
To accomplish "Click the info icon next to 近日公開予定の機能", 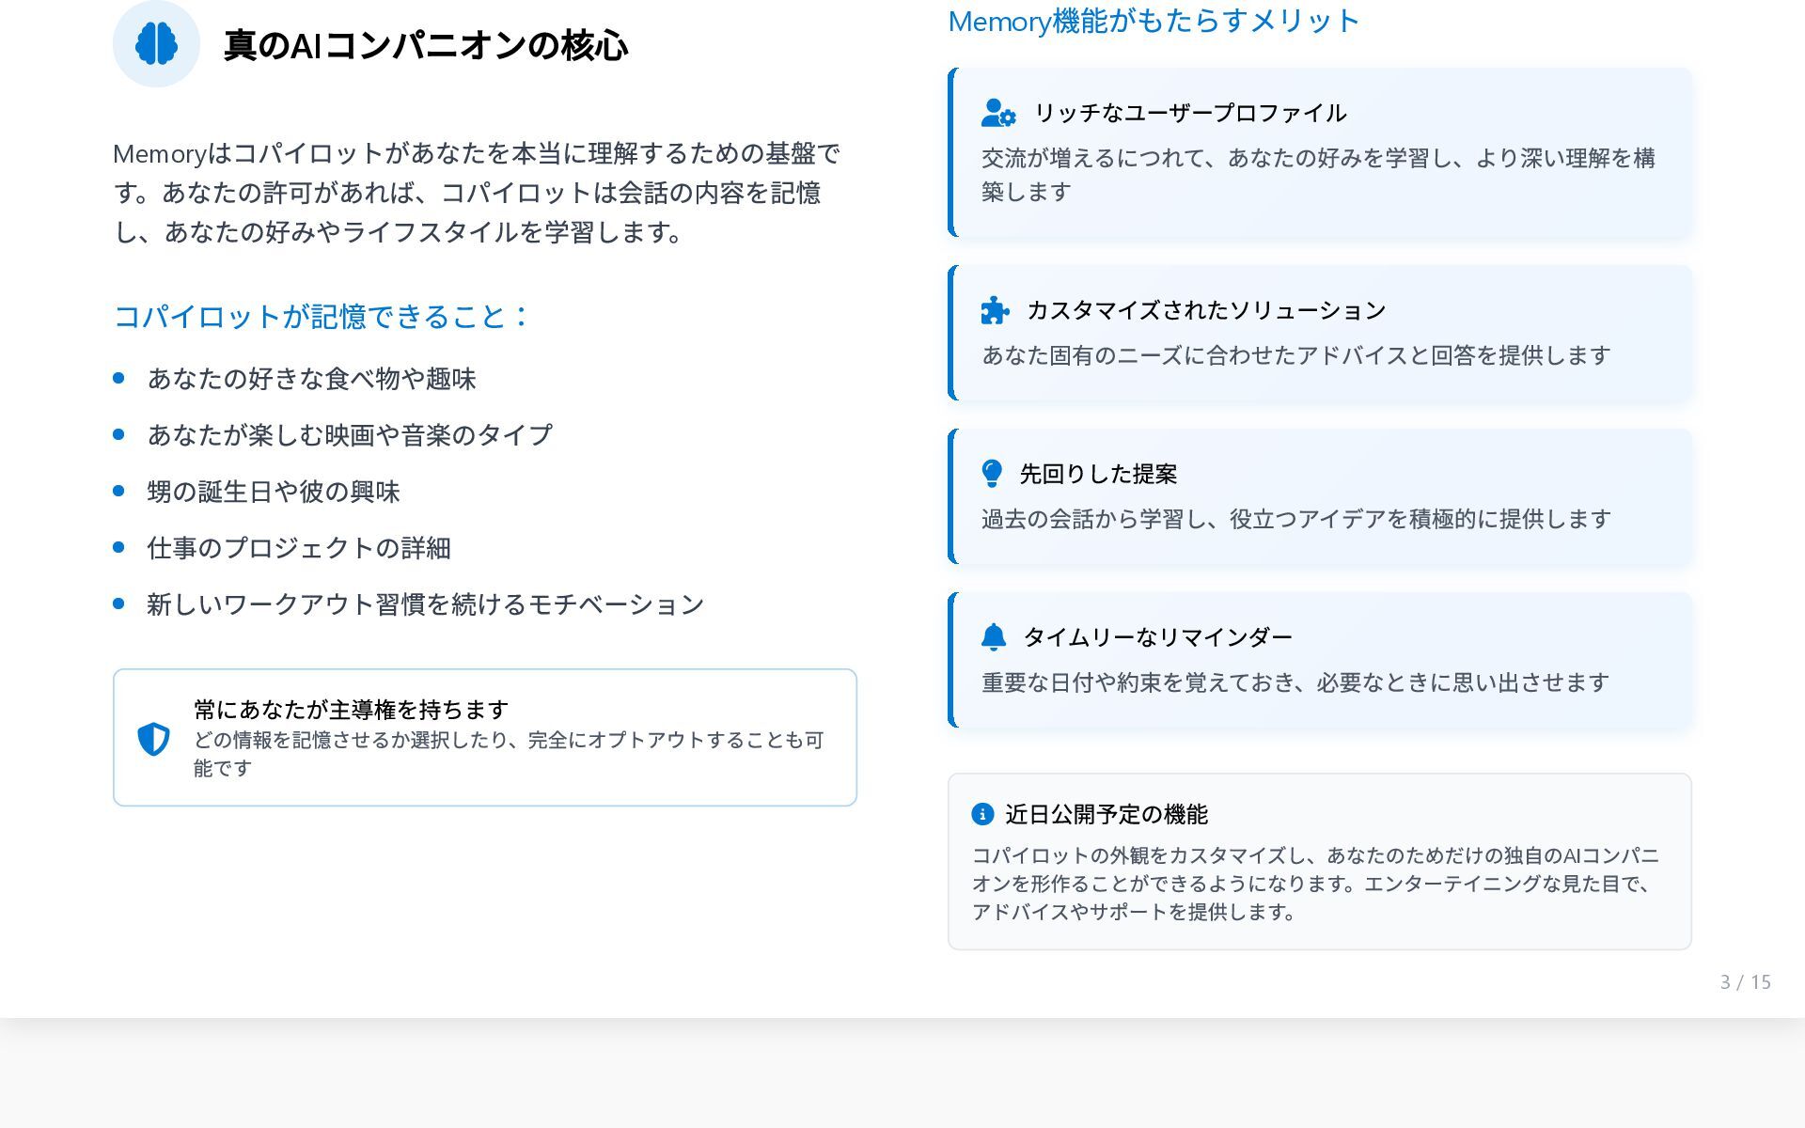I will point(982,814).
